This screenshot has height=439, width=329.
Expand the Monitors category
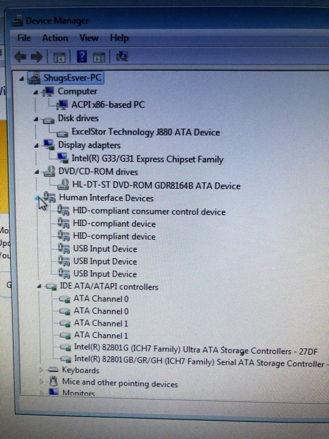[42, 393]
